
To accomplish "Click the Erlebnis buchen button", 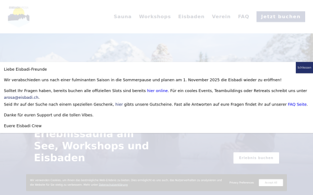I will click(256, 158).
